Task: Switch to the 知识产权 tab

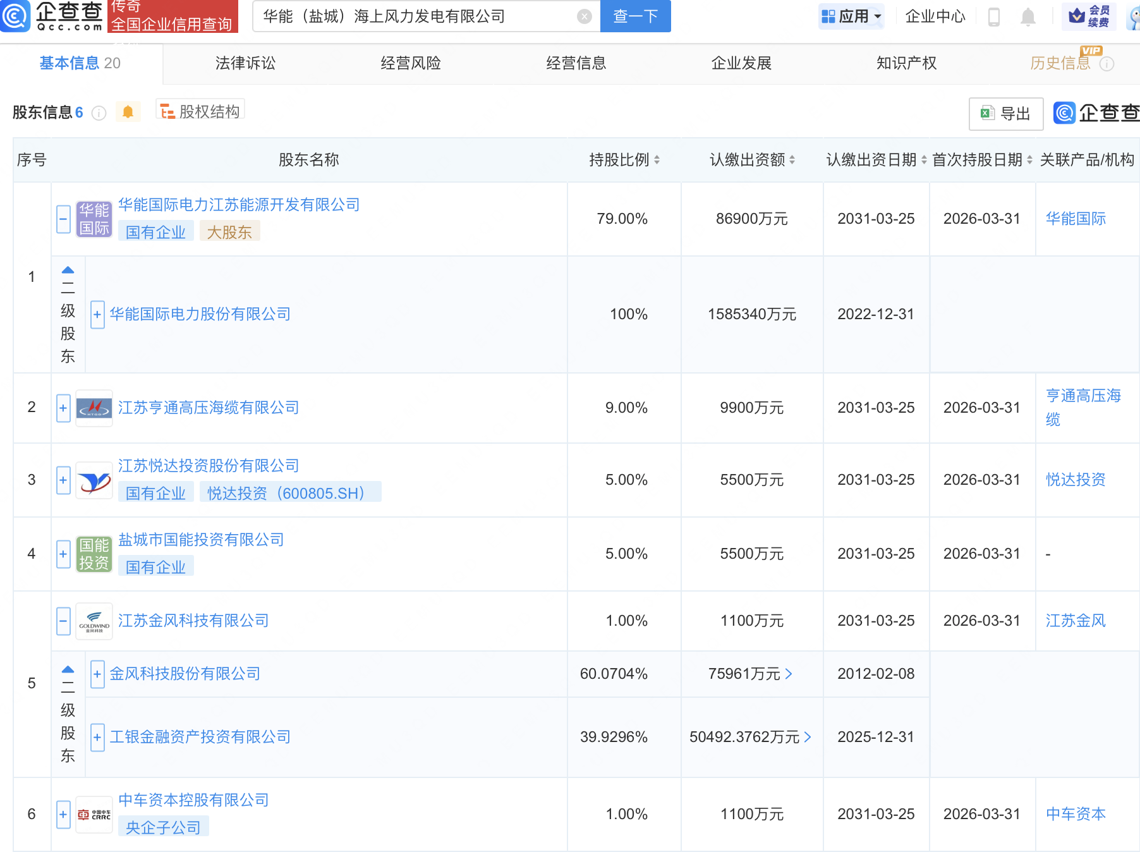Action: 906,63
